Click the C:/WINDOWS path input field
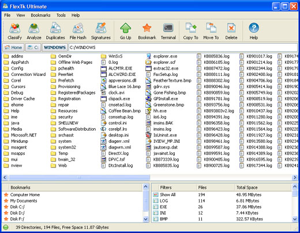Viewport: 300px width, 233px height. [x=183, y=47]
